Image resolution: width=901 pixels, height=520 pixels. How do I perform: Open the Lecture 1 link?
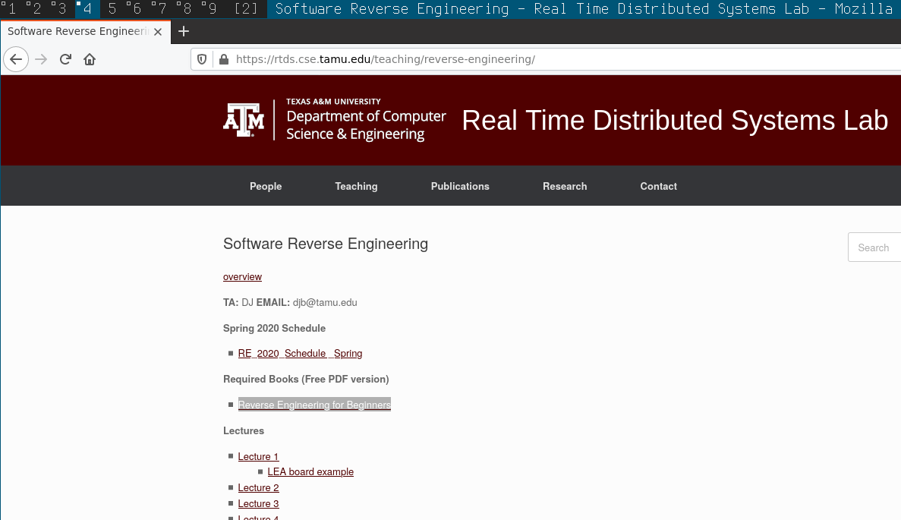pyautogui.click(x=258, y=457)
